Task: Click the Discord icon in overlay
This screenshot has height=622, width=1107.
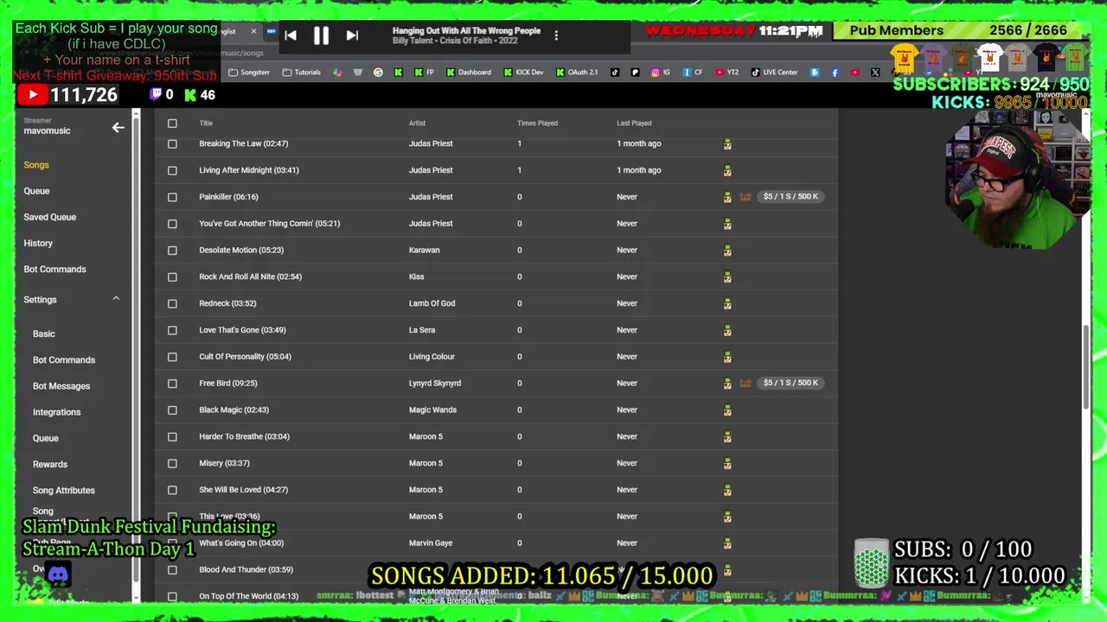Action: tap(58, 574)
